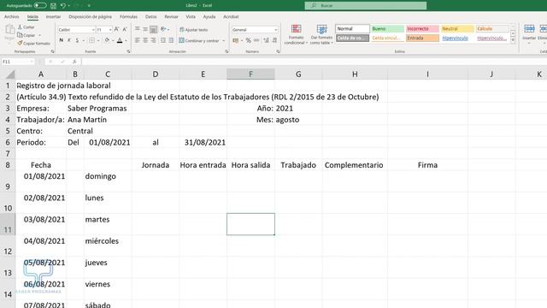Click the Cortar scissors icon
This screenshot has height=308, width=547.
coord(20,27)
